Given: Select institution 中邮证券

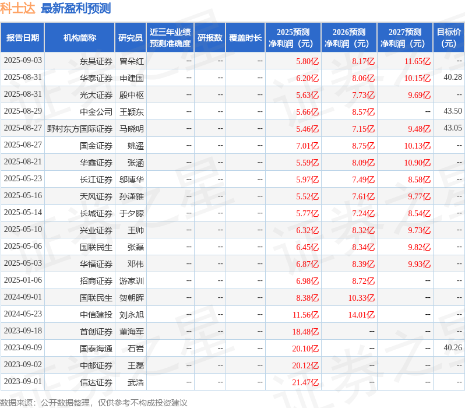Looking at the screenshot, I should pos(96,366).
